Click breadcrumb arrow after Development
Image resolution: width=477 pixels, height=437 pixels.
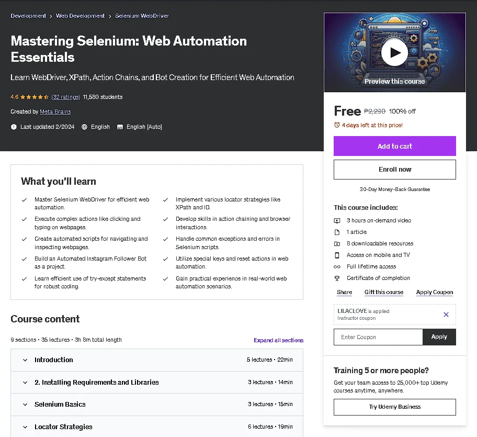coord(51,16)
